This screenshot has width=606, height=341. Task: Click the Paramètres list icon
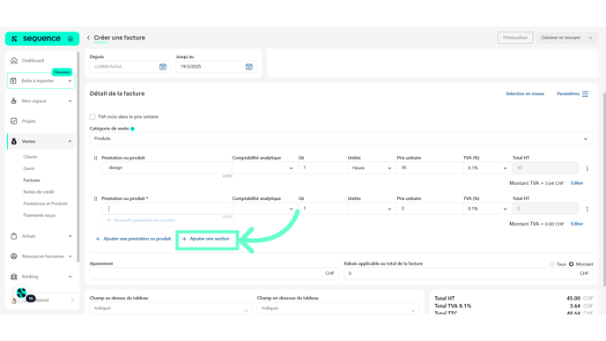pyautogui.click(x=585, y=94)
